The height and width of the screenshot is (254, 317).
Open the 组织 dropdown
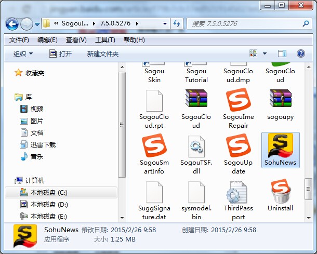[23, 54]
